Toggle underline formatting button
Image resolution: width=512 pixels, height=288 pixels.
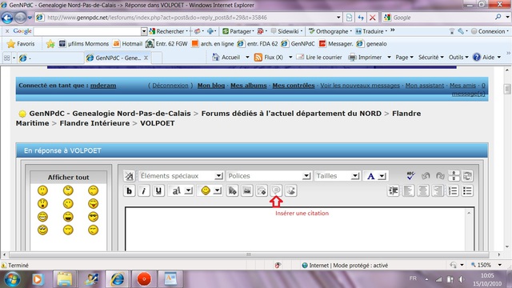158,190
